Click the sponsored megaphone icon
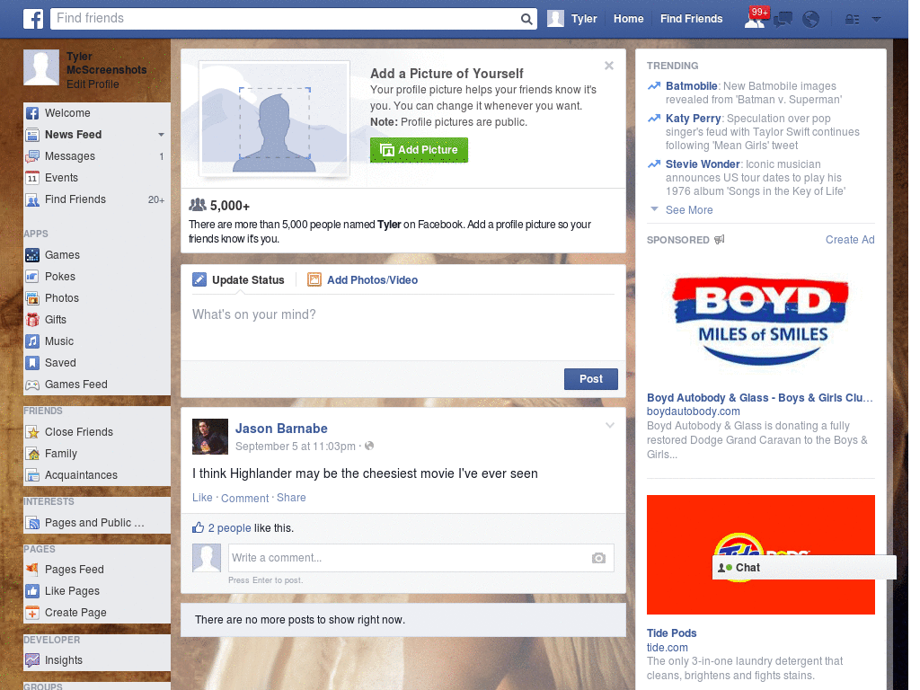This screenshot has width=920, height=690. 720,239
